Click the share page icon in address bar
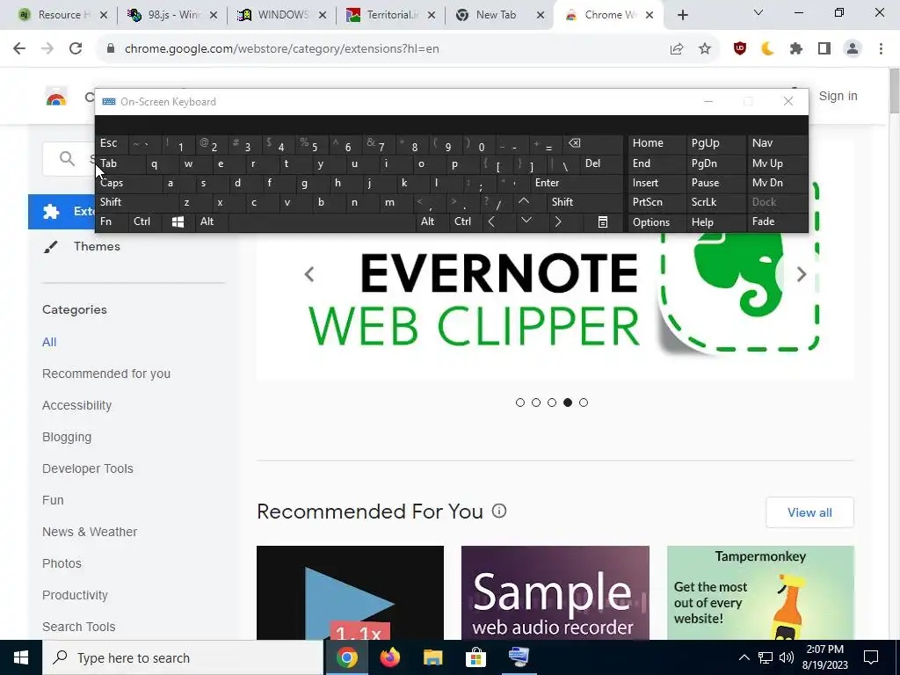The height and width of the screenshot is (675, 900). click(x=677, y=49)
